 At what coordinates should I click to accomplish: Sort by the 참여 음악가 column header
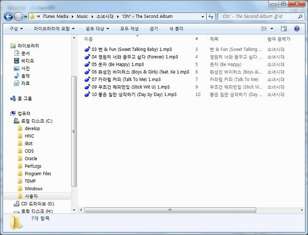pyautogui.click(x=279, y=39)
